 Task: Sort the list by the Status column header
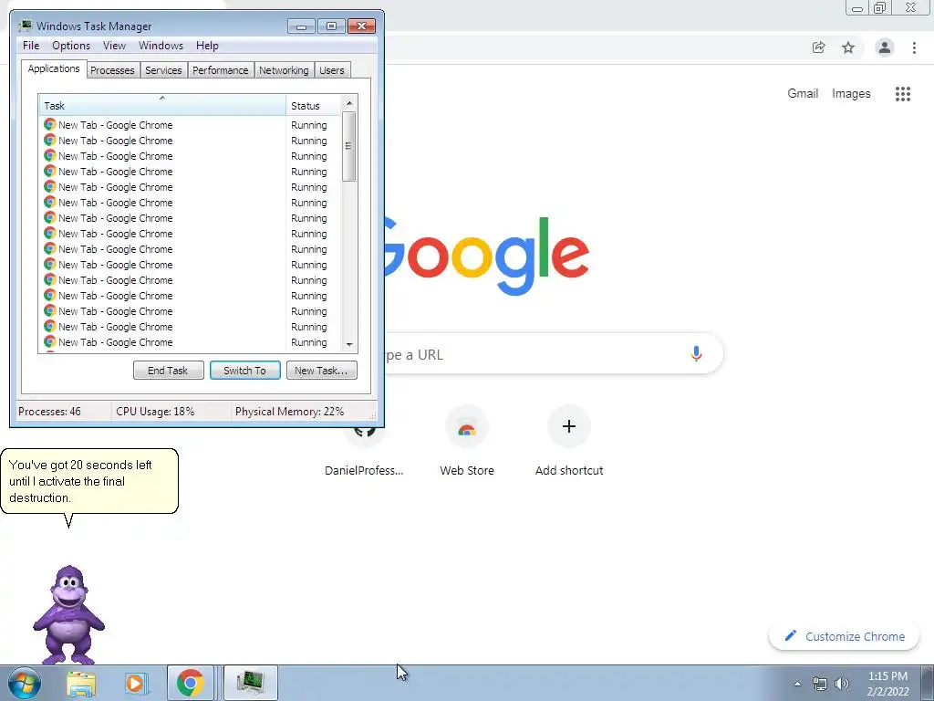[314, 106]
